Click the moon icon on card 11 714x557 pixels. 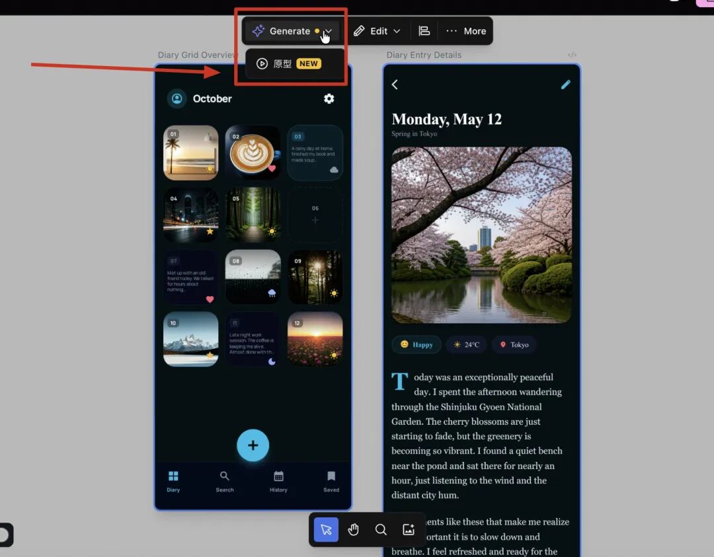tap(272, 361)
